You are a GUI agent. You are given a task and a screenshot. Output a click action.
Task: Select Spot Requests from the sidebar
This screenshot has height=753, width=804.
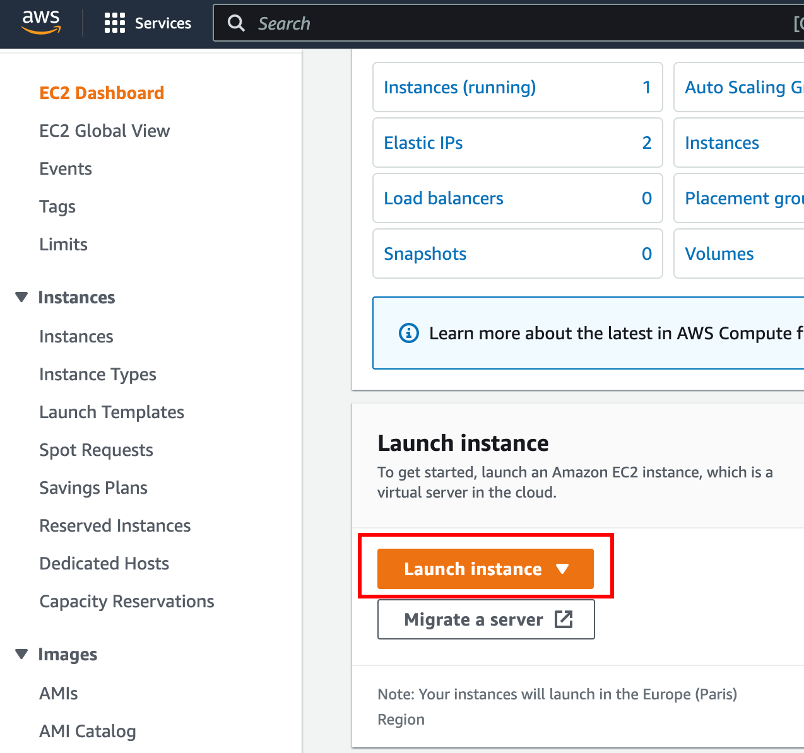click(96, 450)
